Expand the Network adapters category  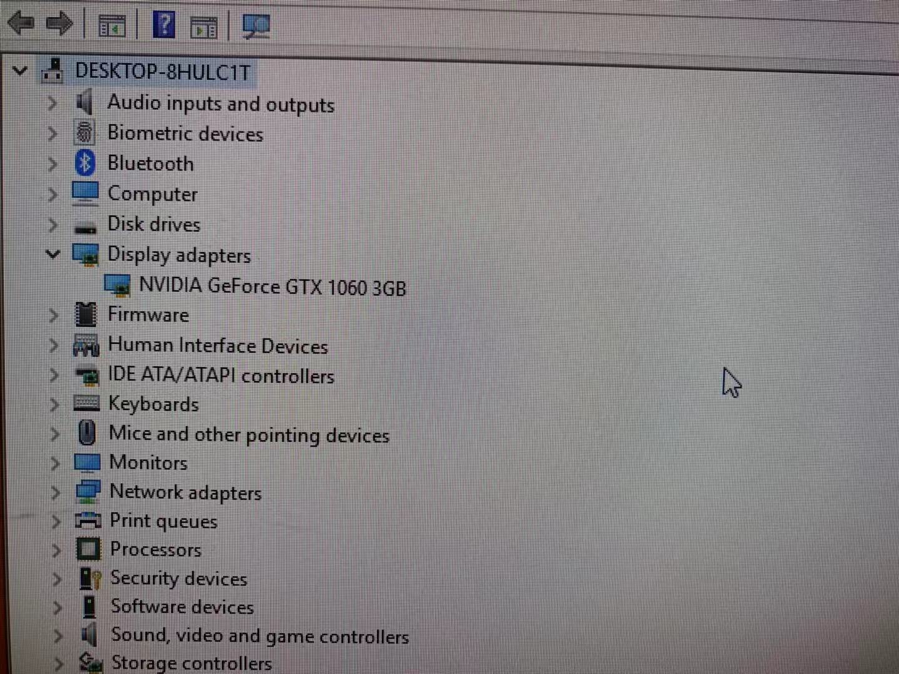coord(56,492)
